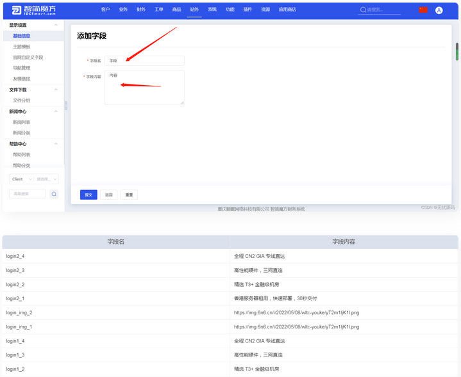Collapse the 显示设置 section
Screen dimensions: 461x377
(56, 25)
